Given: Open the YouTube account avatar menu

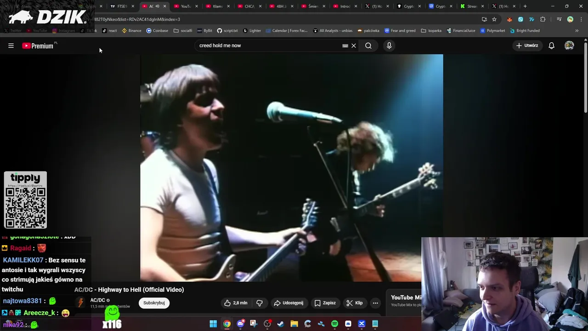Looking at the screenshot, I should pos(569,46).
